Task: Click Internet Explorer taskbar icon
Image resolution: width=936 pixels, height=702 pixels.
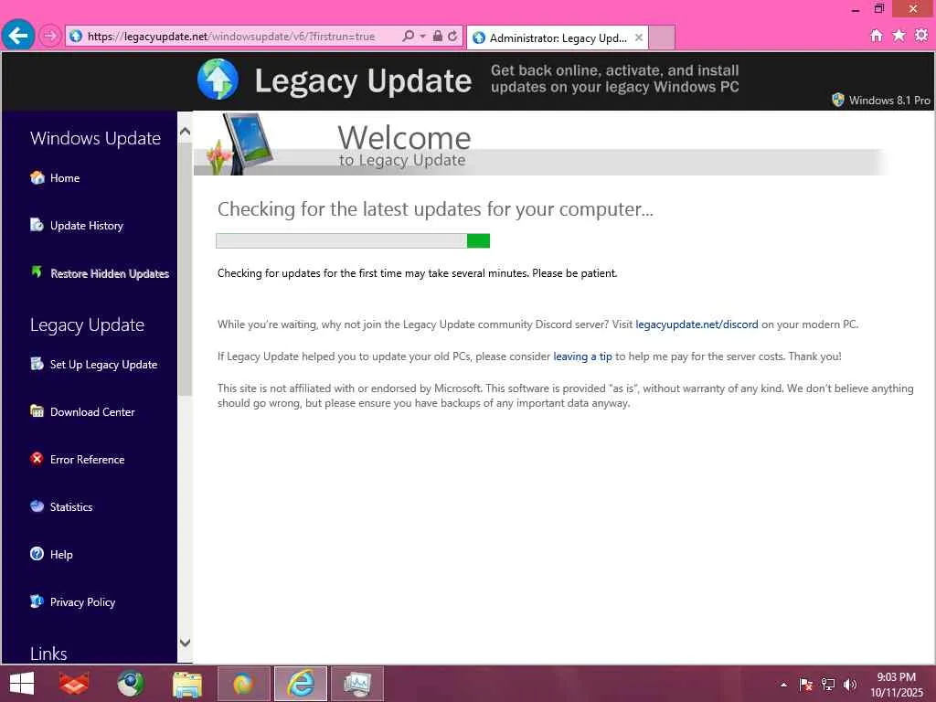Action: tap(300, 684)
